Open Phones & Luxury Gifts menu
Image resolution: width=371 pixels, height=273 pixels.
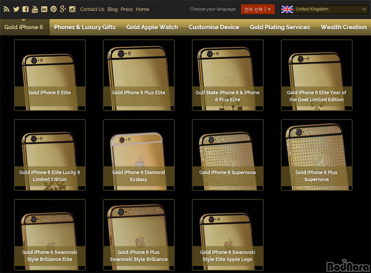85,27
